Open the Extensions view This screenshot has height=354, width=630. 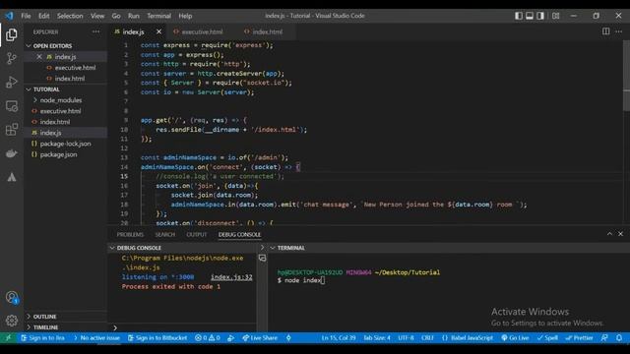tap(11, 130)
